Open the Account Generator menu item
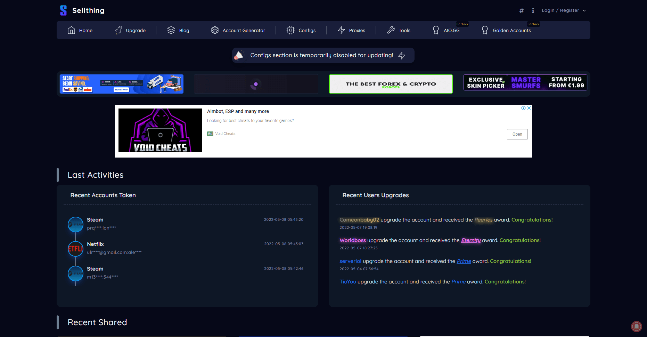Screen dimensions: 647x337 coord(238,30)
